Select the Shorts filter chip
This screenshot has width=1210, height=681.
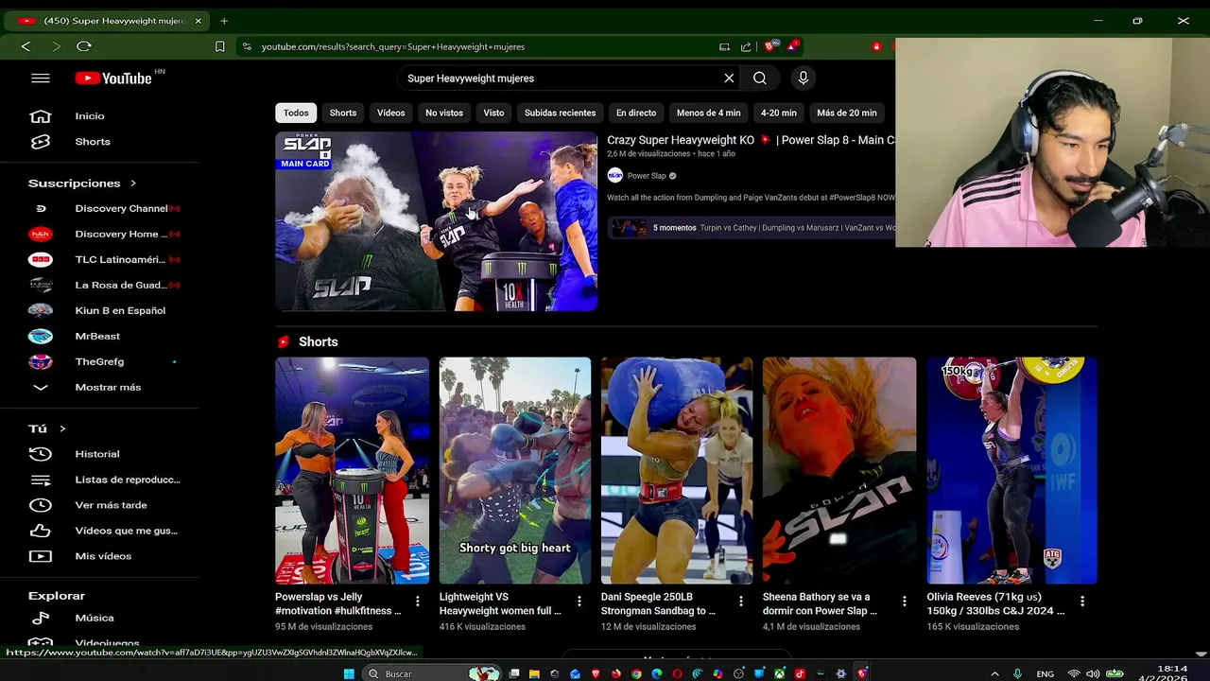point(343,113)
